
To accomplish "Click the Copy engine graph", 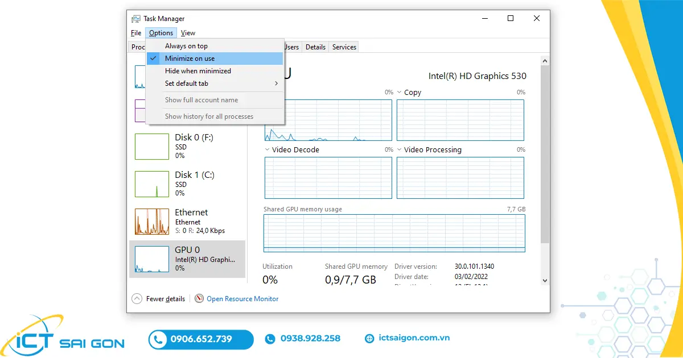I will pyautogui.click(x=460, y=120).
